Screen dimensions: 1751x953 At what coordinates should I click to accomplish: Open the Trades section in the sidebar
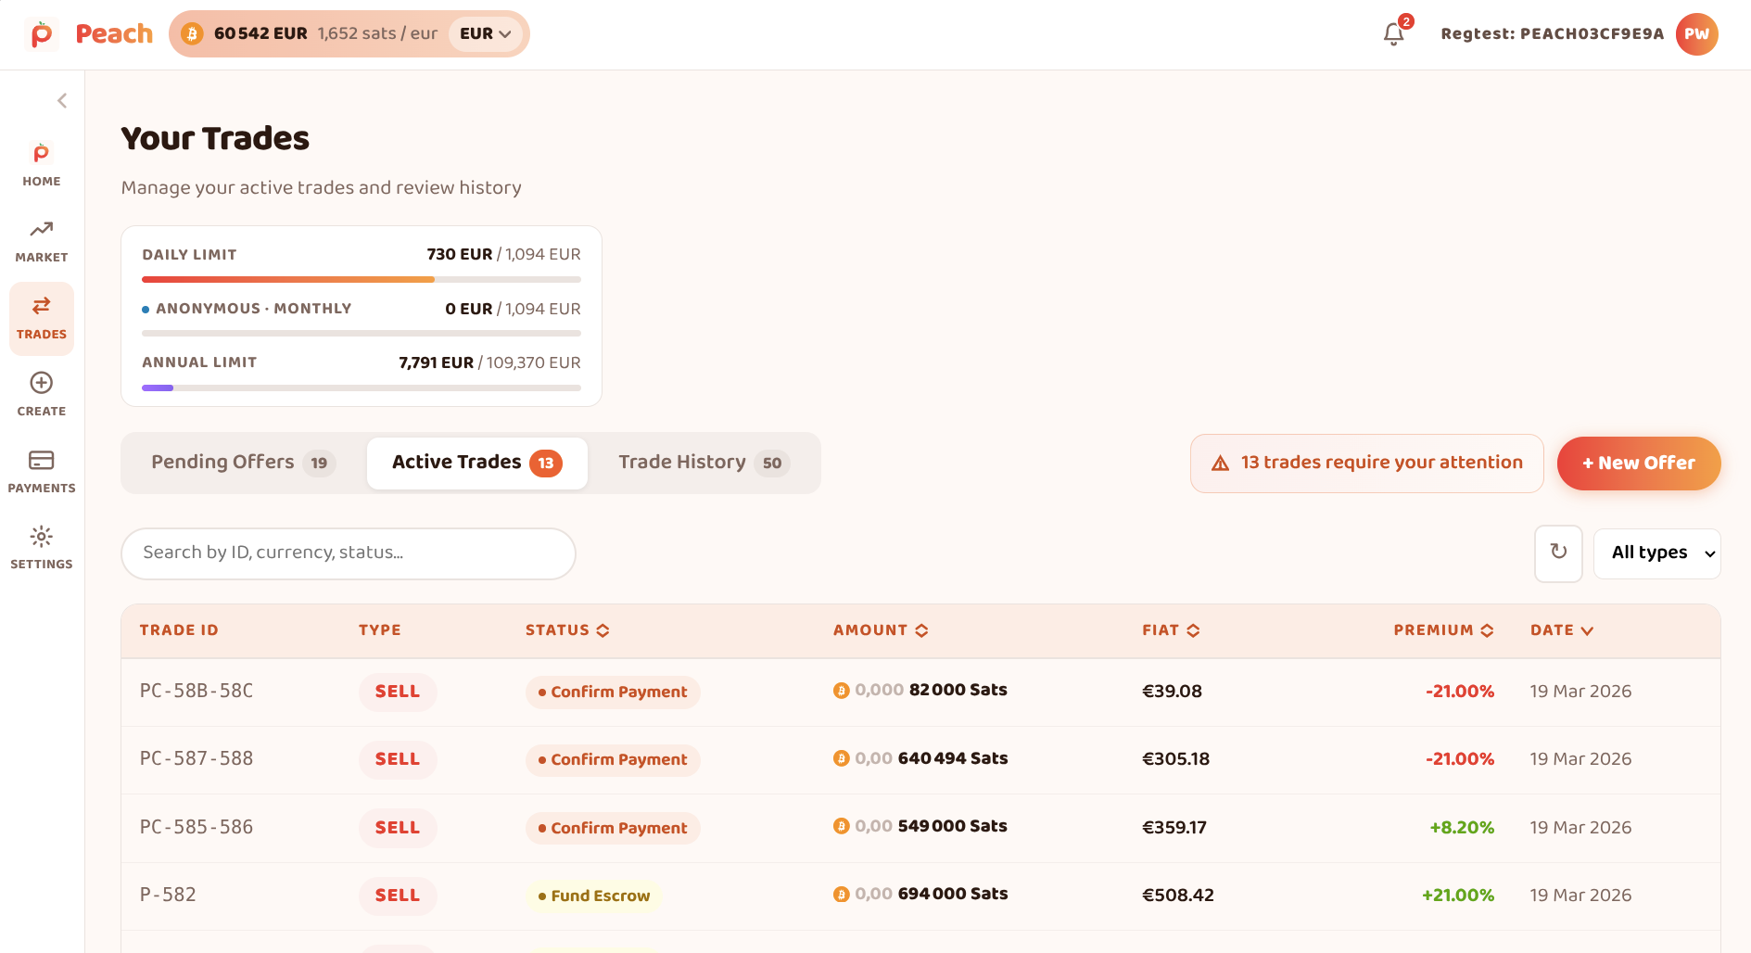tap(42, 318)
